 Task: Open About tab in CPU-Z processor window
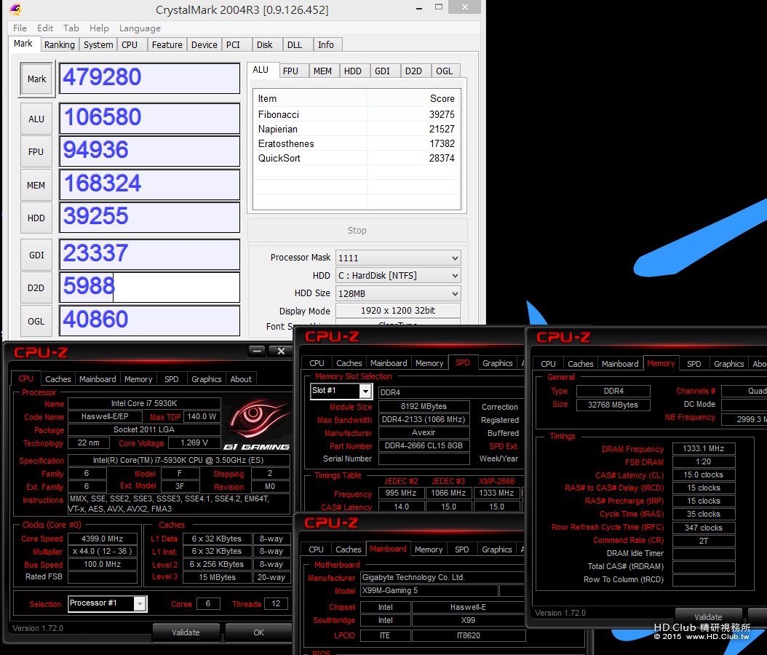coord(241,379)
